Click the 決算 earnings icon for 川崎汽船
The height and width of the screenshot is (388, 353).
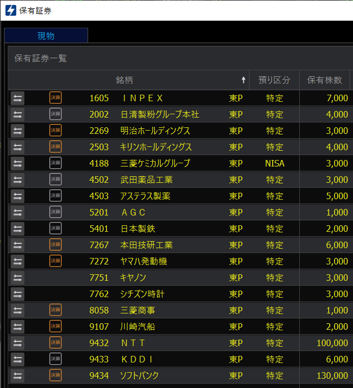[55, 327]
